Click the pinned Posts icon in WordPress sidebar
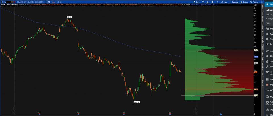The height and width of the screenshot is (116, 273). tap(268, 4)
